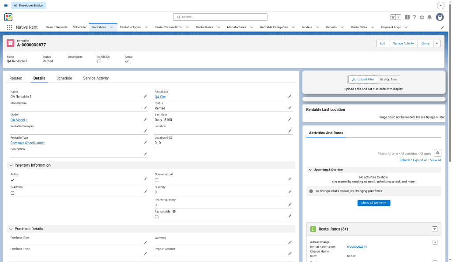Click the Upload Files button
The image size is (452, 262).
pyautogui.click(x=363, y=80)
